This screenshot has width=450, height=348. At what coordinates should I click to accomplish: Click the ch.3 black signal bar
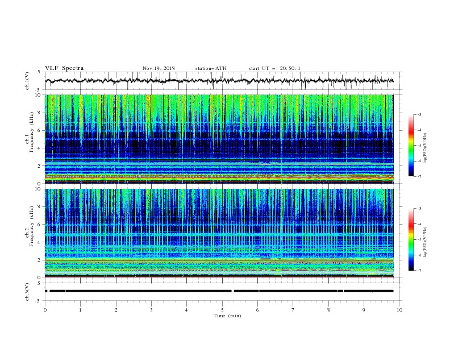click(x=219, y=291)
